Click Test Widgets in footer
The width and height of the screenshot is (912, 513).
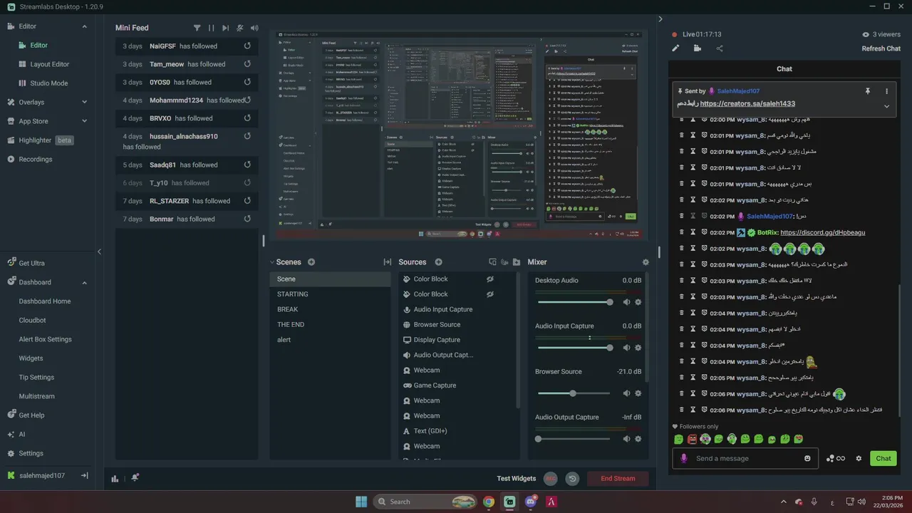[517, 479]
